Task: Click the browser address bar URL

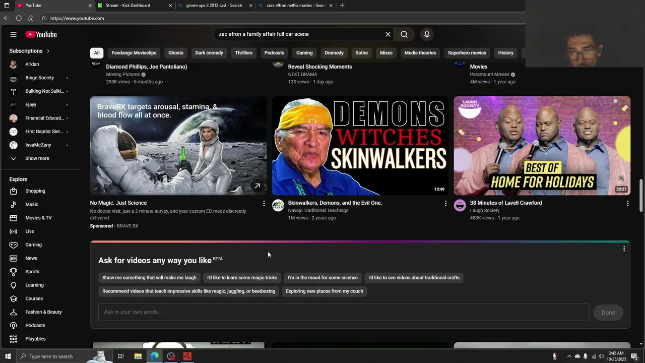Action: (x=77, y=18)
